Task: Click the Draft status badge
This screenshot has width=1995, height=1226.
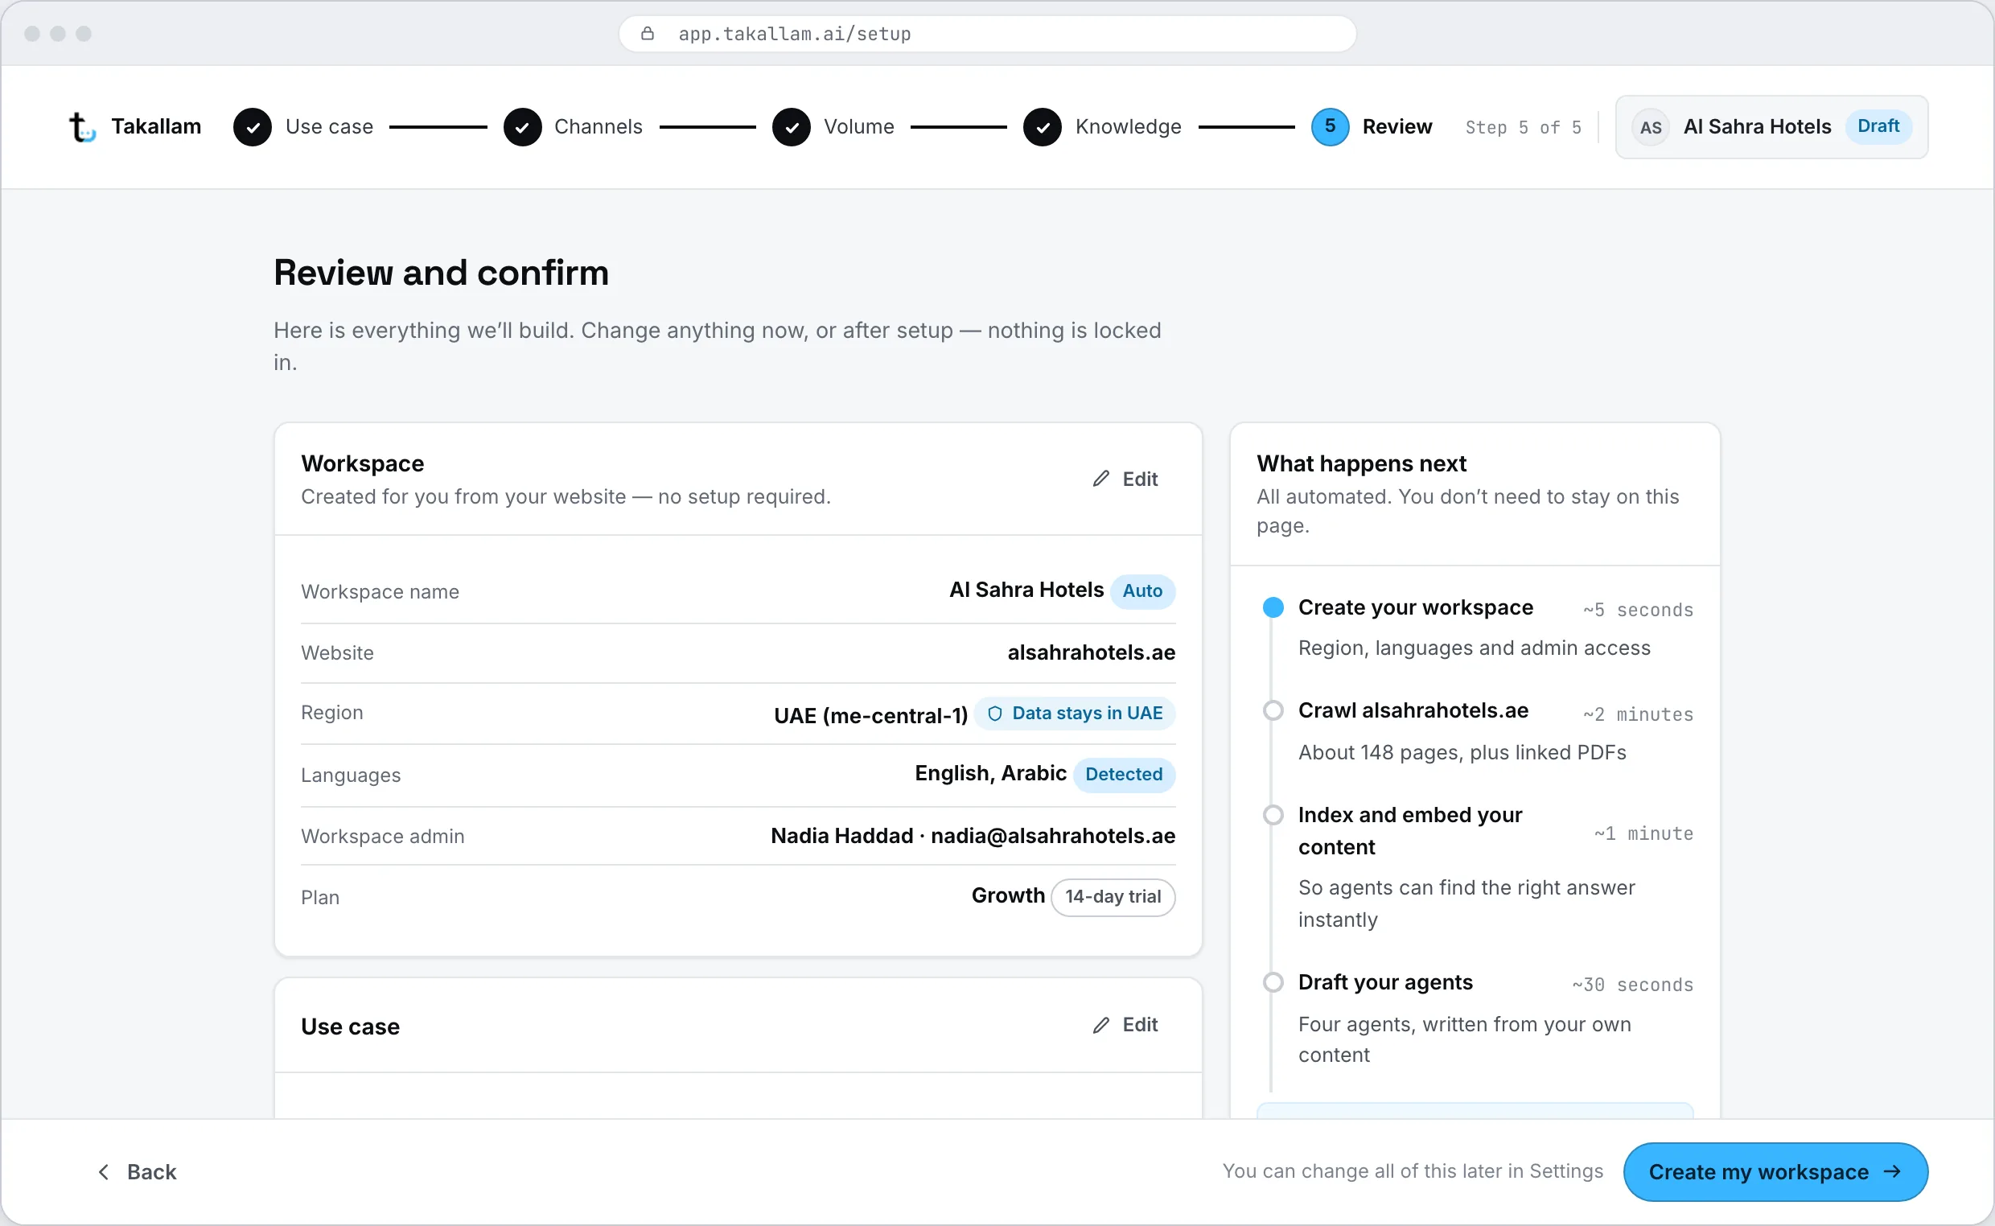Action: pos(1878,126)
